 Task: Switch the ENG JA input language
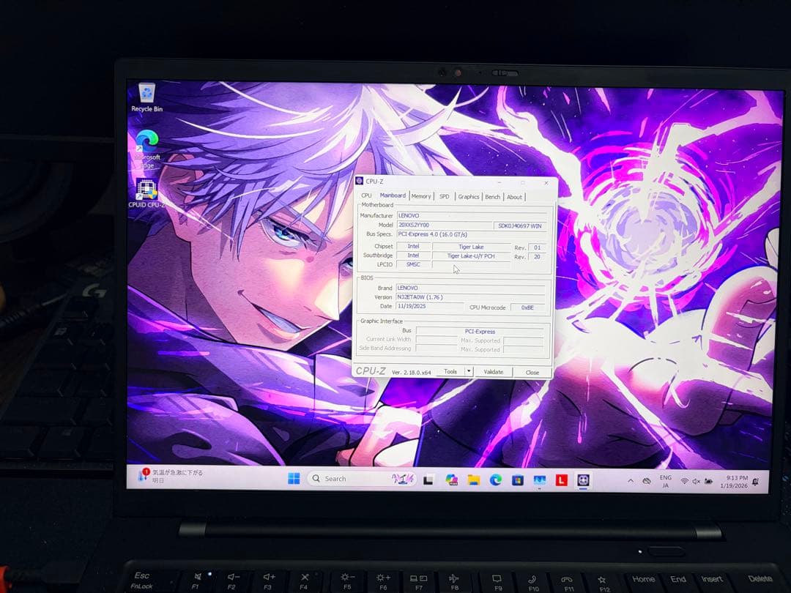[x=665, y=481]
